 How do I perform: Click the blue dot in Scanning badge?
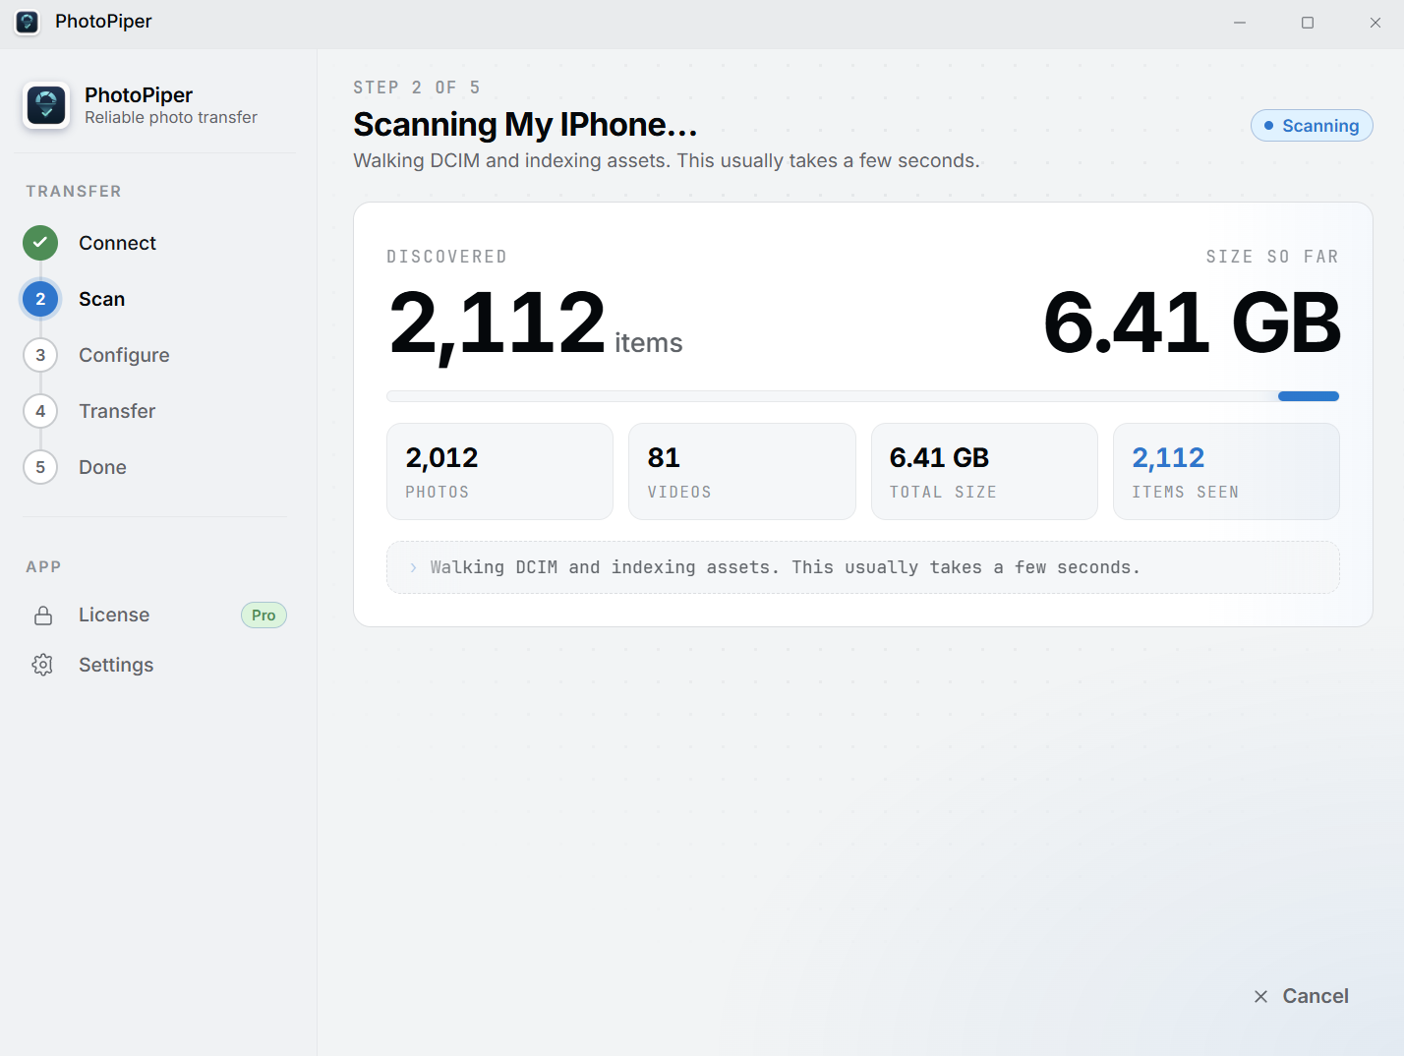pos(1269,126)
